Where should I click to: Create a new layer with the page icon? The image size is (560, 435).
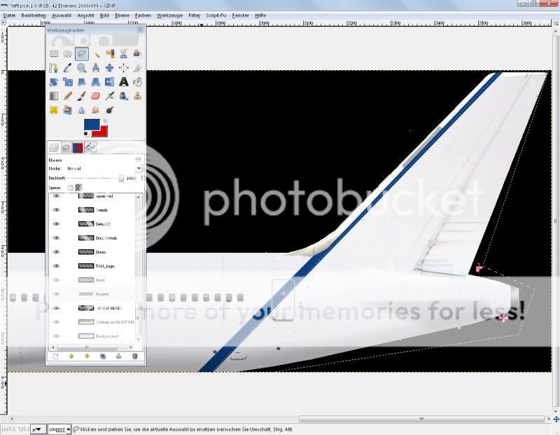point(55,356)
